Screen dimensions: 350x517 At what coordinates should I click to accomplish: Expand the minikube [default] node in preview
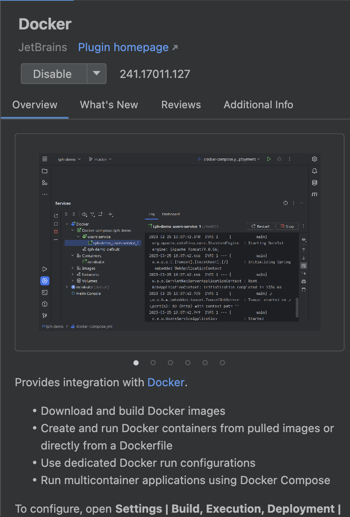(x=67, y=287)
